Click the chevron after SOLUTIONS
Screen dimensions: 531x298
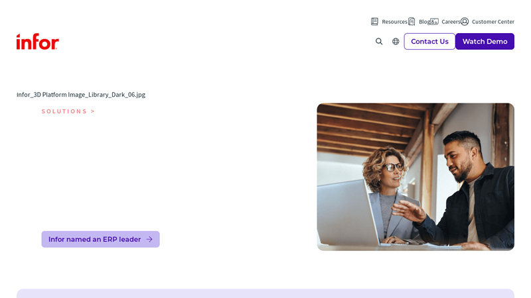(x=93, y=111)
